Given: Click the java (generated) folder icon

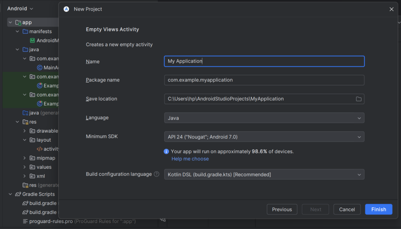Looking at the screenshot, I should pos(25,113).
